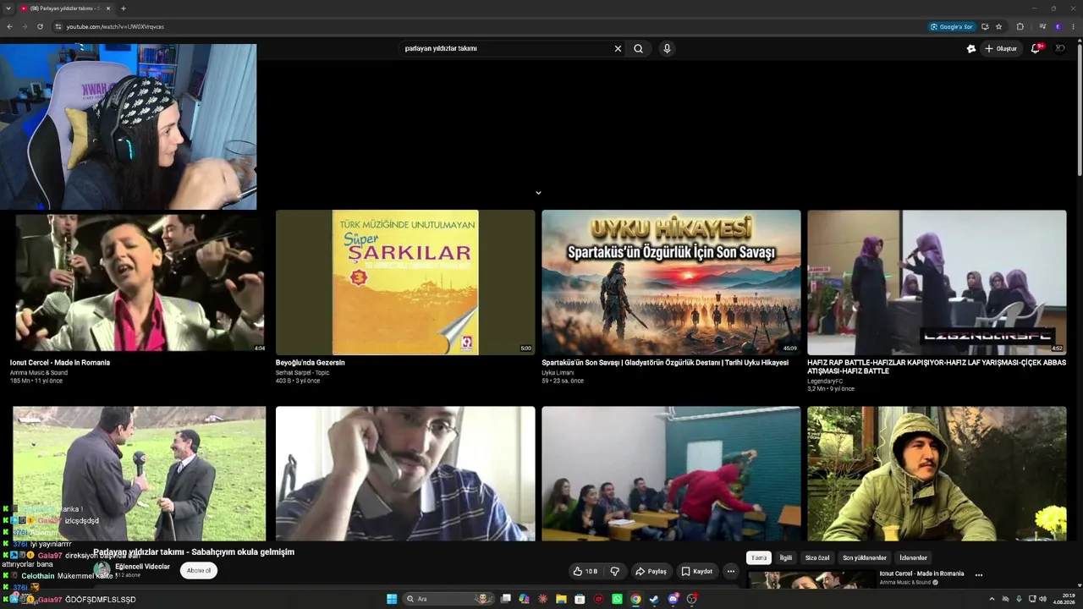Image resolution: width=1083 pixels, height=609 pixels.
Task: Open a new browser tab
Action: [123, 8]
